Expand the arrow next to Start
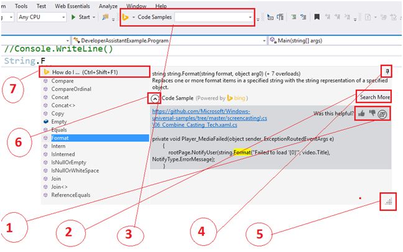The image size is (403, 252). (94, 17)
